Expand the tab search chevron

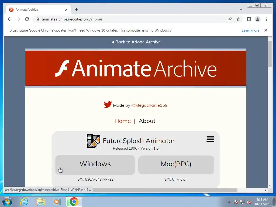(241, 10)
